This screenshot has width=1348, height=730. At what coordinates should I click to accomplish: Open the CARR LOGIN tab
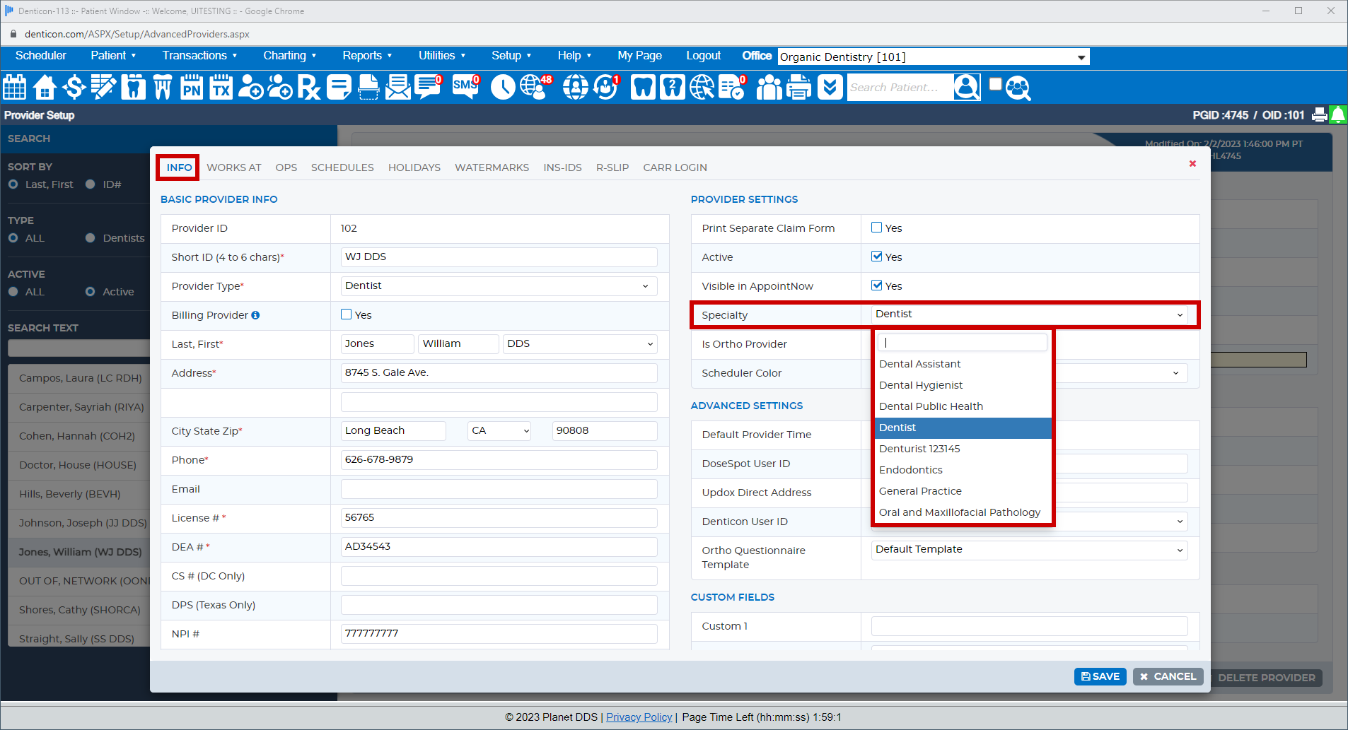(x=675, y=167)
